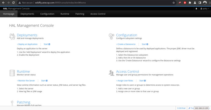Bookmark this page with star icon
Viewport: 211px width, 110px height.
(x=174, y=3)
